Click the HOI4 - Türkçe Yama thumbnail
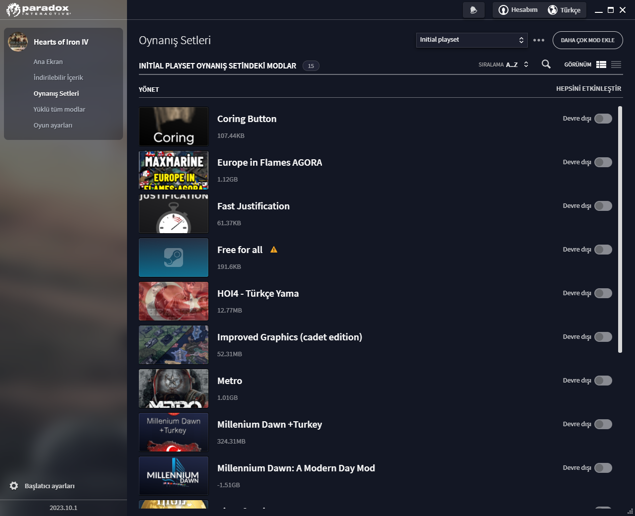The image size is (635, 516). (174, 301)
